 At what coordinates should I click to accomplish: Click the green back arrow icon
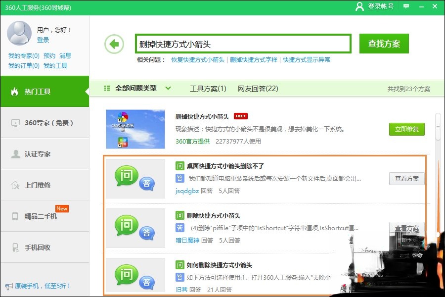pos(114,44)
